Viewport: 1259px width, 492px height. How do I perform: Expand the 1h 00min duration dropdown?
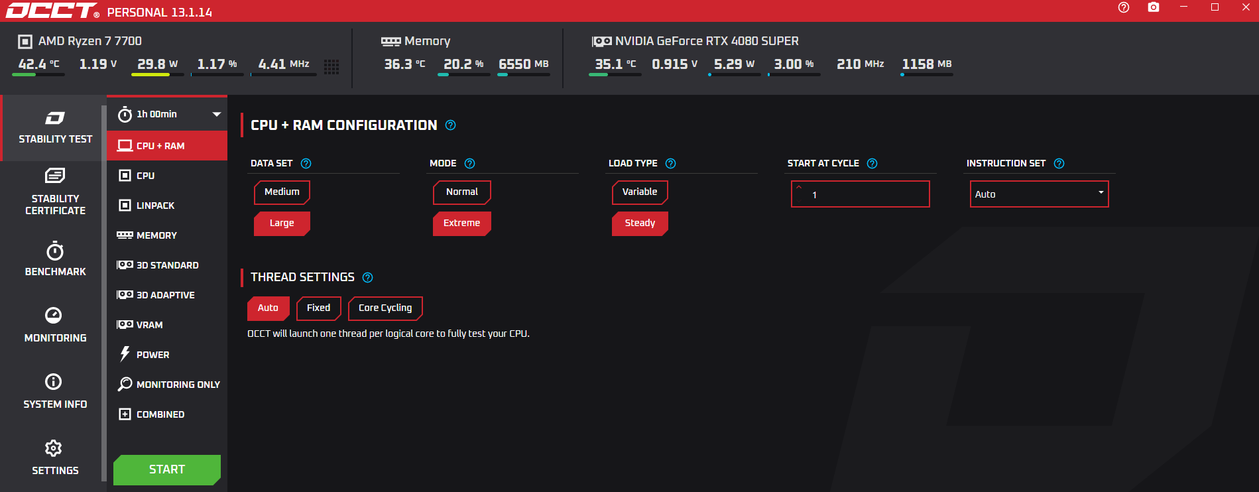tap(216, 114)
